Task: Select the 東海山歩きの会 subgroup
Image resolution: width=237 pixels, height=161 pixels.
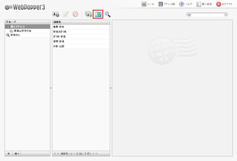Action: (28, 31)
